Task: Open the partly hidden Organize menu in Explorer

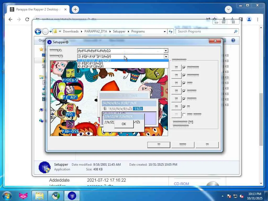Action: coord(42,40)
